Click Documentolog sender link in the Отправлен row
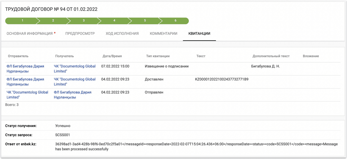This screenshot has width=347, height=159. [27, 95]
